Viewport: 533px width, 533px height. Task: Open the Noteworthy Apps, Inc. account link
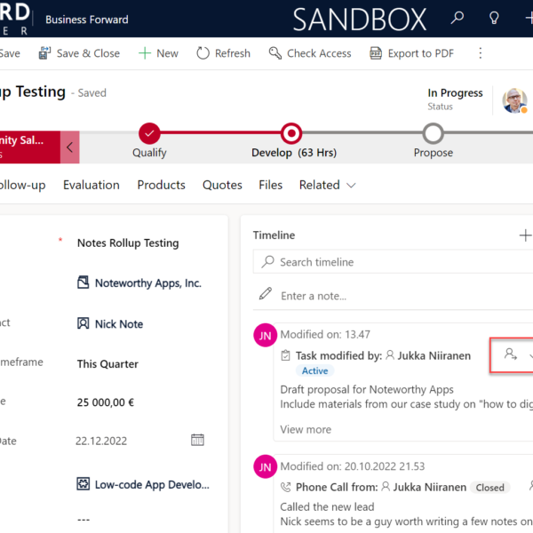[147, 283]
